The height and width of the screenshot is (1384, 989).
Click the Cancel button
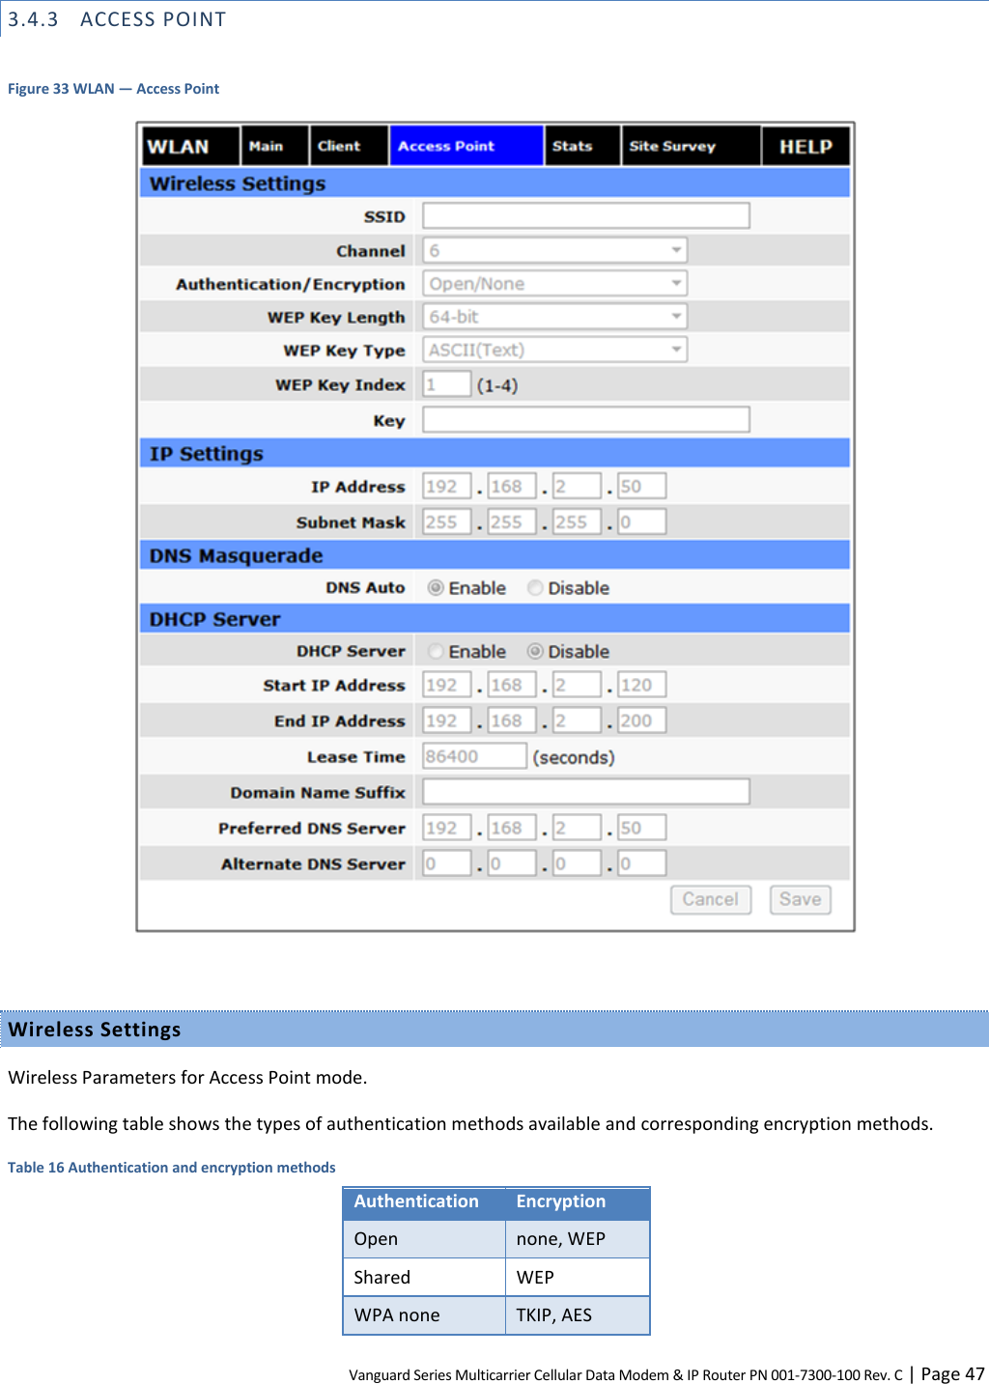[711, 899]
